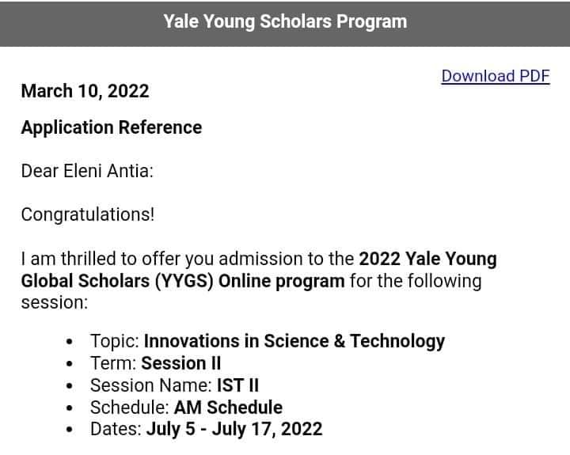The image size is (570, 455).
Task: Click the IST II session name
Action: tap(237, 385)
